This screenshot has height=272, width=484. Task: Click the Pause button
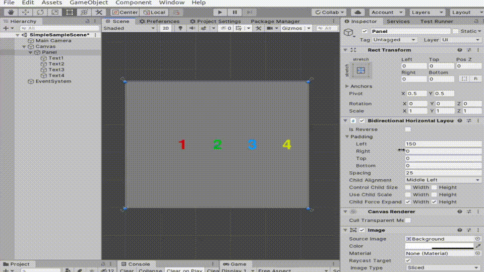click(x=234, y=12)
